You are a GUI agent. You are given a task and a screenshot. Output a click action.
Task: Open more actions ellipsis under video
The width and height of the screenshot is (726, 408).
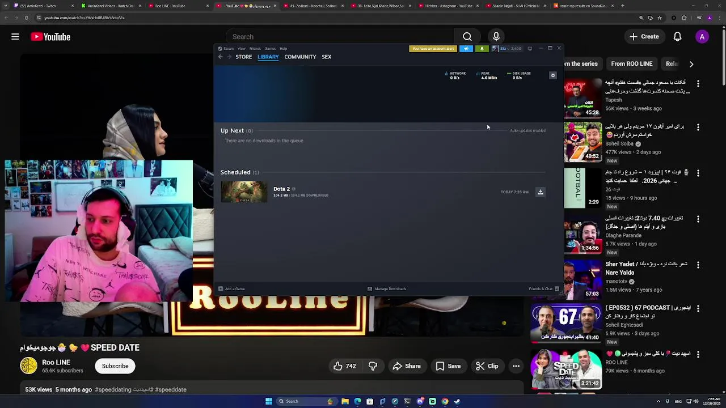click(516, 366)
